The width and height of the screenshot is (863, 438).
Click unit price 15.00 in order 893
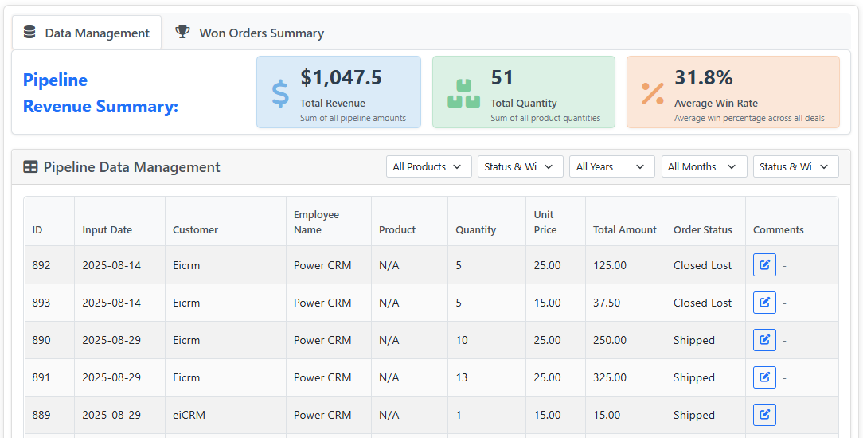pos(547,303)
